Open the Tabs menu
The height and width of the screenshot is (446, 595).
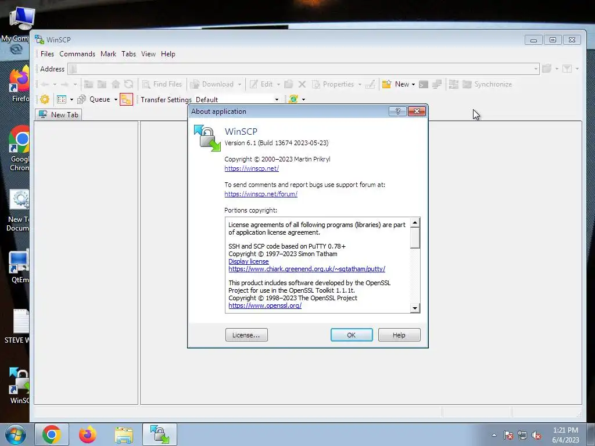tap(128, 54)
